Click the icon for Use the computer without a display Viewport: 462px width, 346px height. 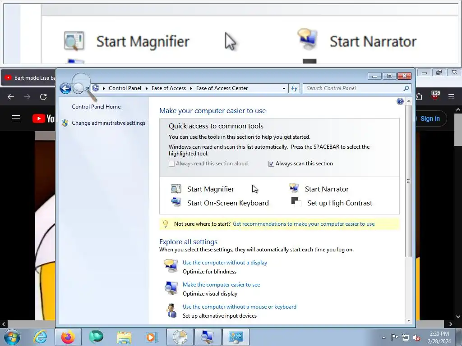171,266
